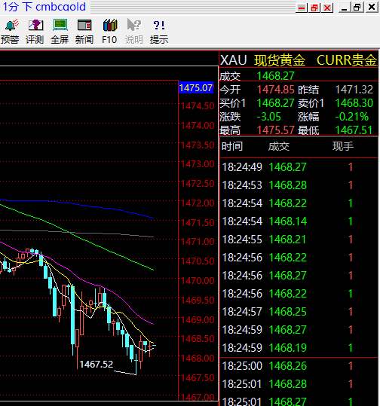
Task: Open the 新闻 news panel
Action: (84, 32)
